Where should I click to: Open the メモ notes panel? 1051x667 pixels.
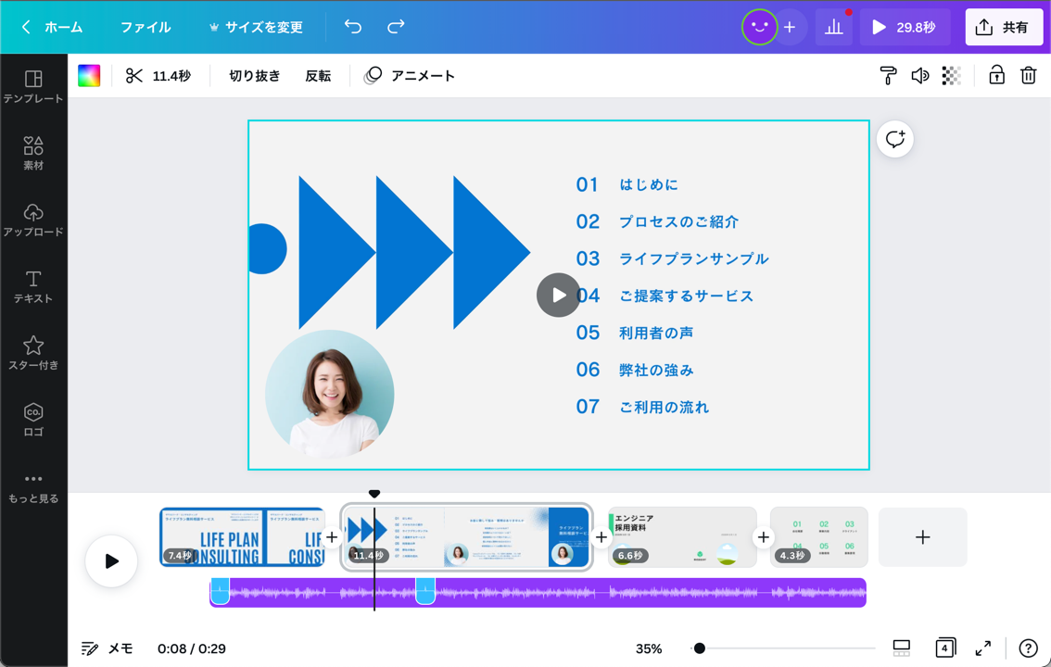pos(108,648)
